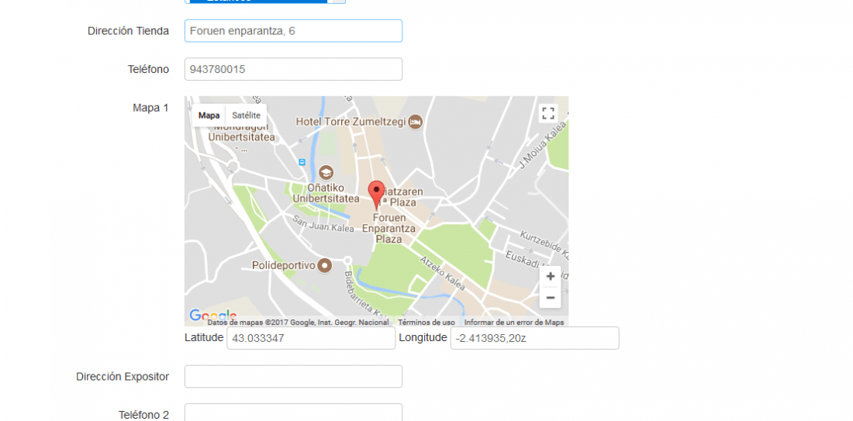Open the dropdown arrow at page top
853x421 pixels.
338,1
